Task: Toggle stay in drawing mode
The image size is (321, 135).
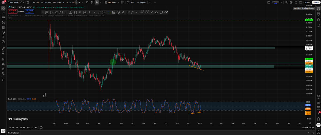Action: point(3,64)
